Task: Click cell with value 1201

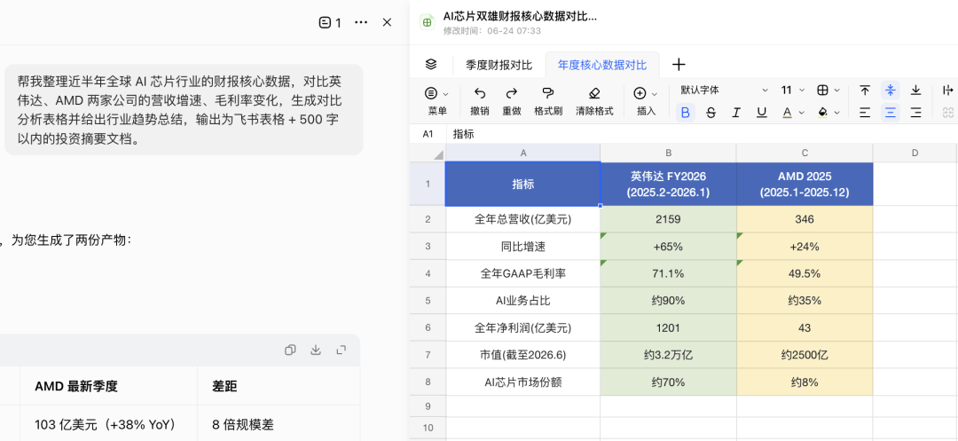Action: coord(669,328)
